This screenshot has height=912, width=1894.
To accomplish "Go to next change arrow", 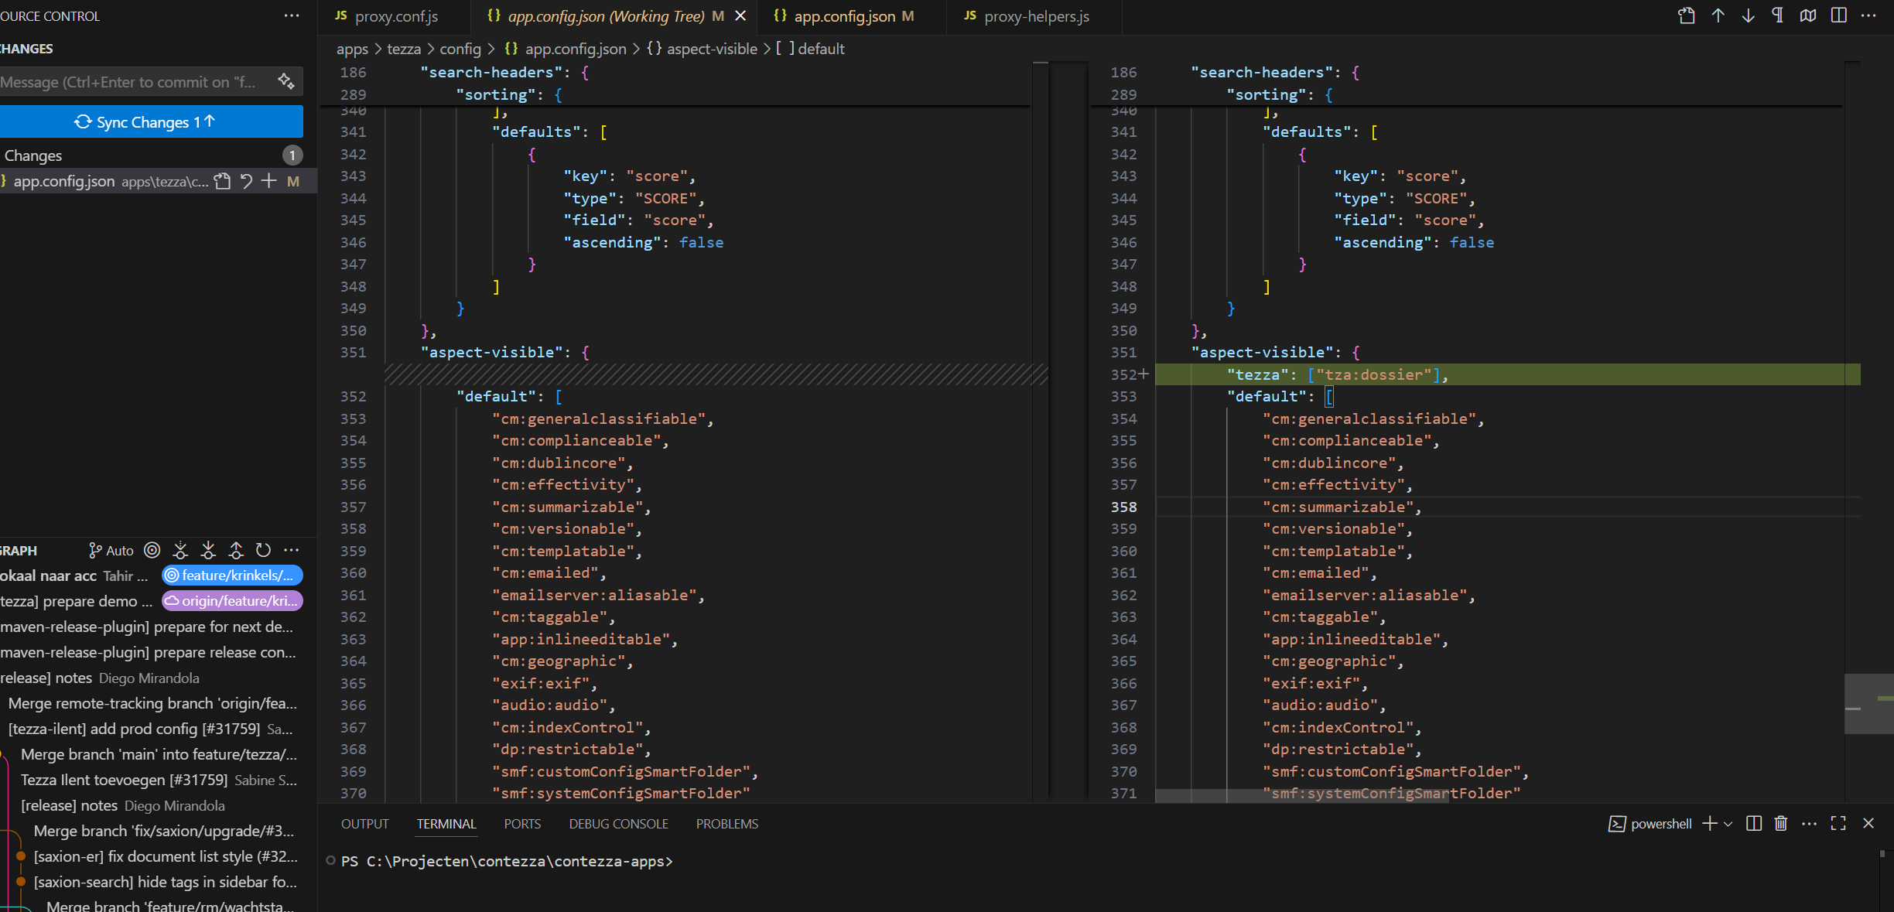I will pyautogui.click(x=1748, y=15).
